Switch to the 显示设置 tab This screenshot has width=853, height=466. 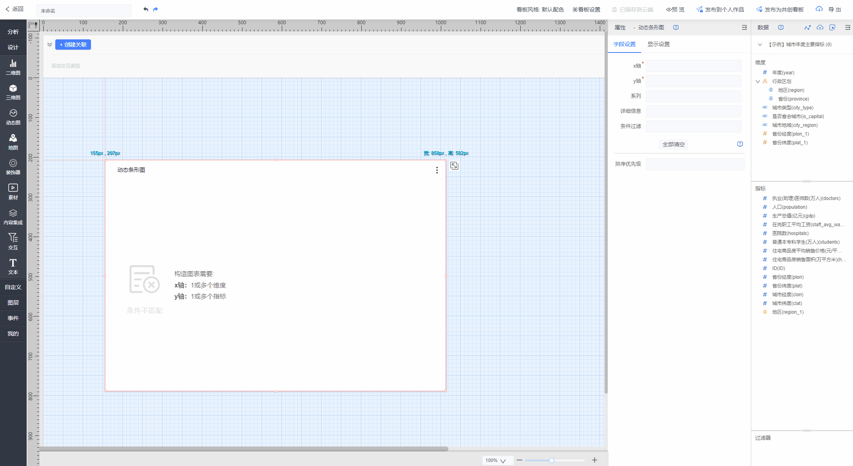[658, 44]
